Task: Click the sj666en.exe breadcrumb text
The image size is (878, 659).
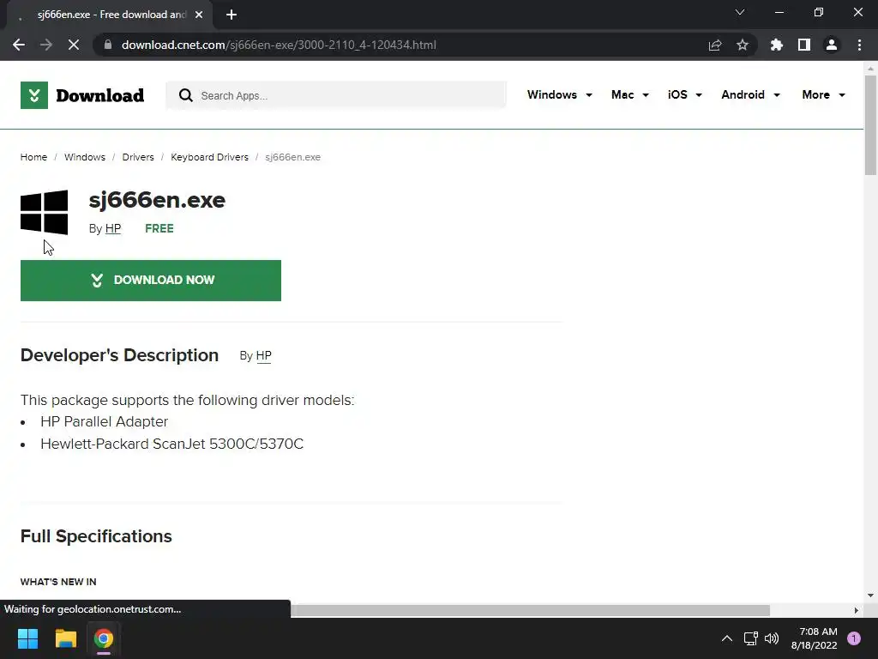Action: point(293,157)
